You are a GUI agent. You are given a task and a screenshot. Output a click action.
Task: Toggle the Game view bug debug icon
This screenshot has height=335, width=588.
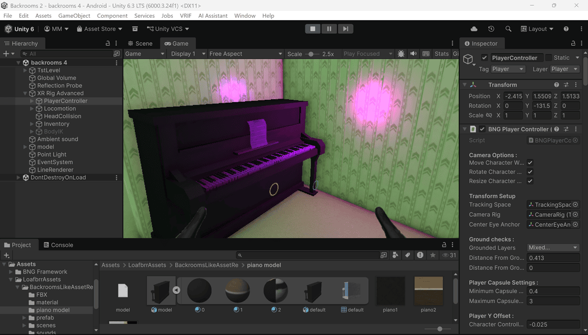pos(401,53)
